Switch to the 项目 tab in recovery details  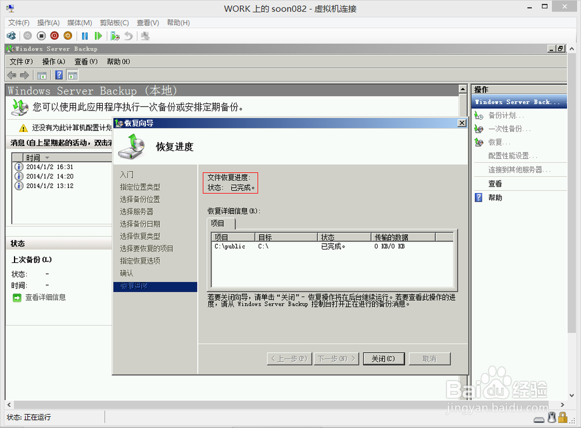tap(217, 223)
